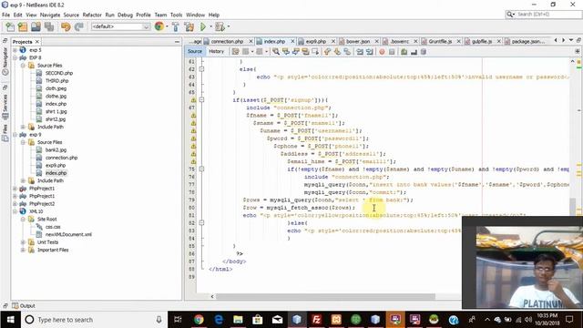Screen dimensions: 583x328
Task: Click the editor horizontal scrollbar
Action: click(x=325, y=296)
